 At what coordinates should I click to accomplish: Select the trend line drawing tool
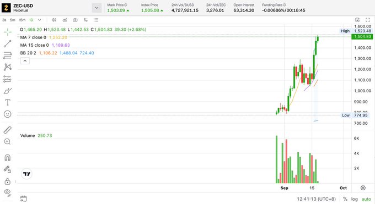(7, 43)
